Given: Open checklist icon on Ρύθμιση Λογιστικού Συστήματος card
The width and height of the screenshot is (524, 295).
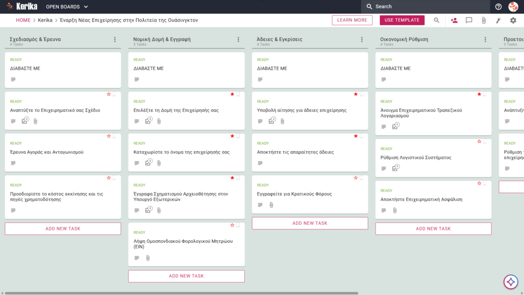Looking at the screenshot, I should pyautogui.click(x=396, y=168).
